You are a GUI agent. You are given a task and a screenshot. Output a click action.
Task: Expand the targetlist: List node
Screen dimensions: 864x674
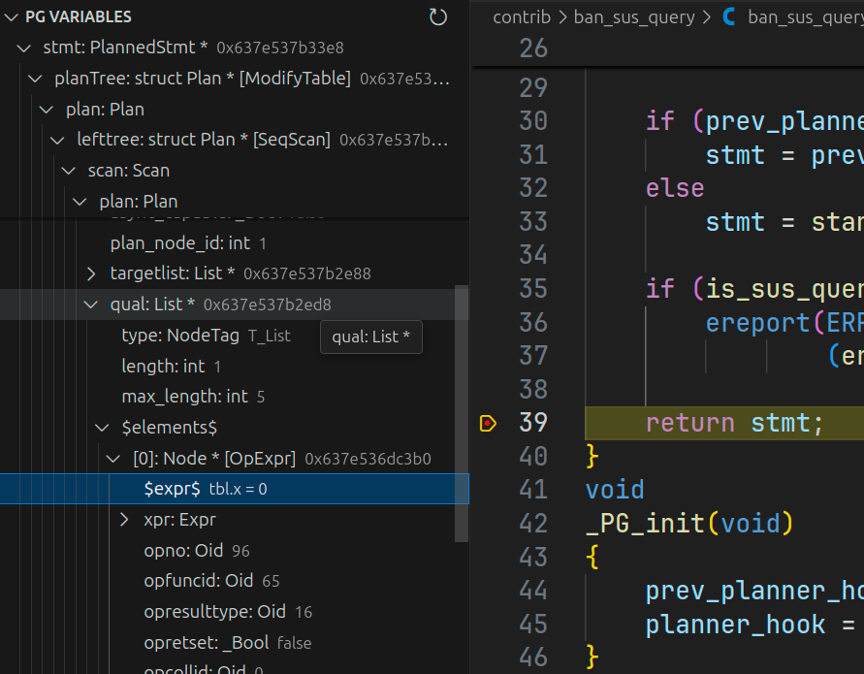coord(92,273)
